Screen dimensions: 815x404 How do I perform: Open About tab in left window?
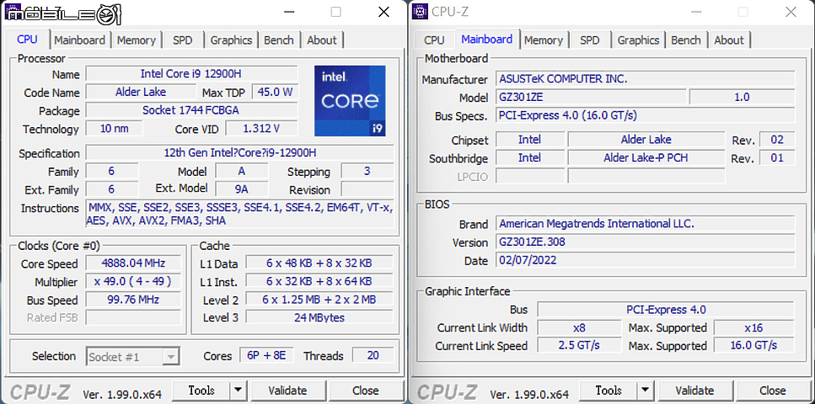(x=322, y=40)
